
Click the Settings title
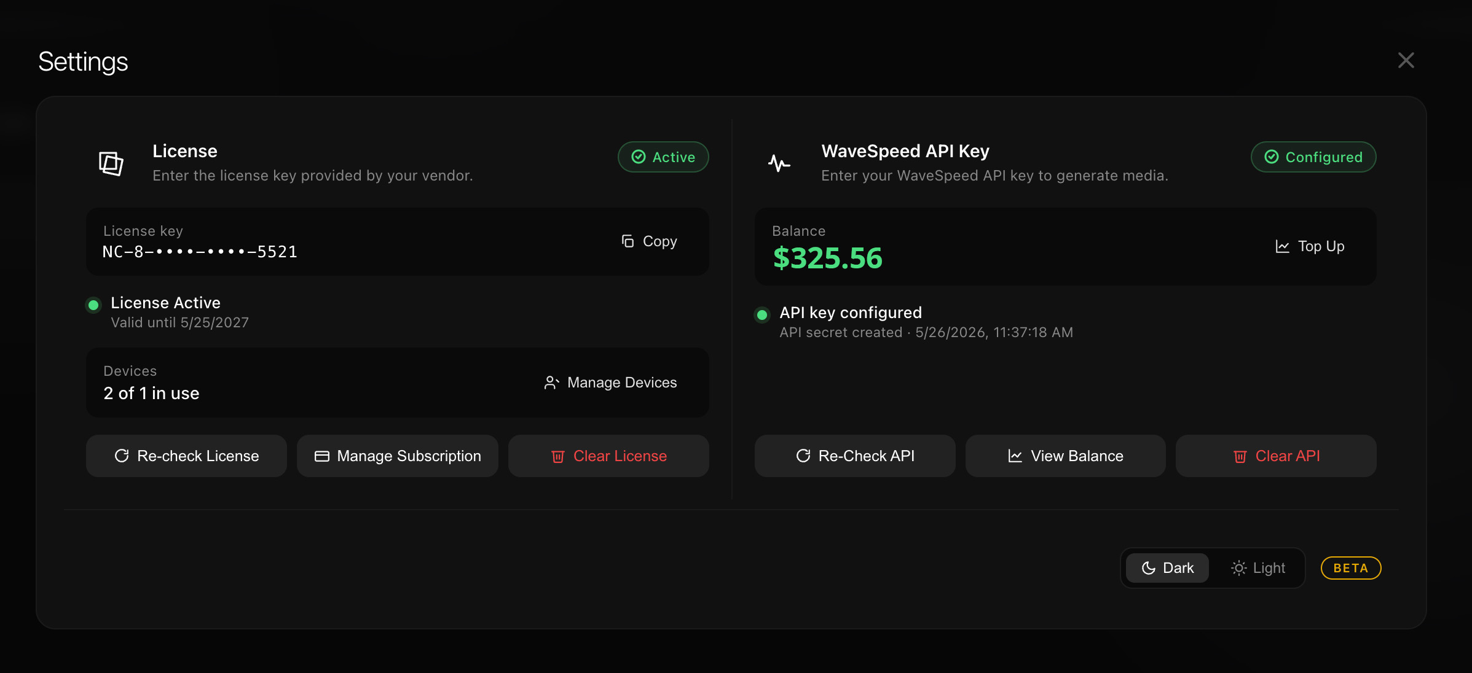click(83, 62)
